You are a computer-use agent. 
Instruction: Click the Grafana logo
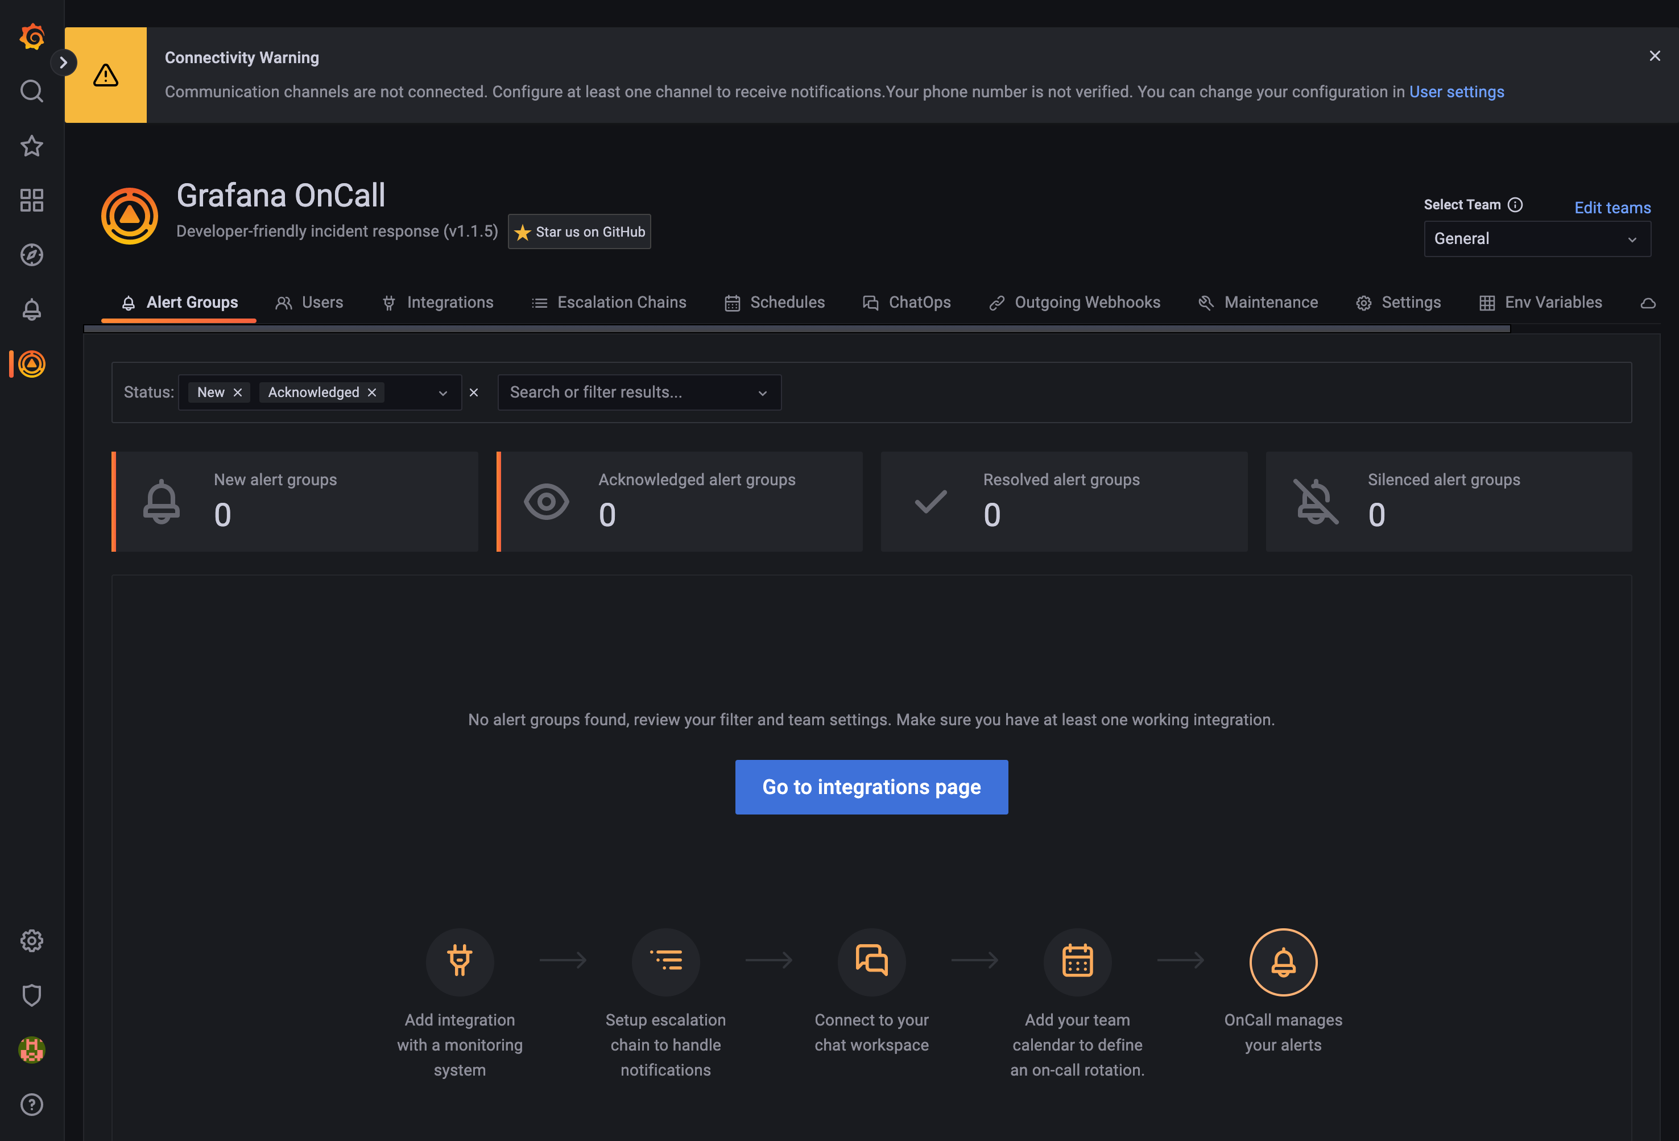32,37
